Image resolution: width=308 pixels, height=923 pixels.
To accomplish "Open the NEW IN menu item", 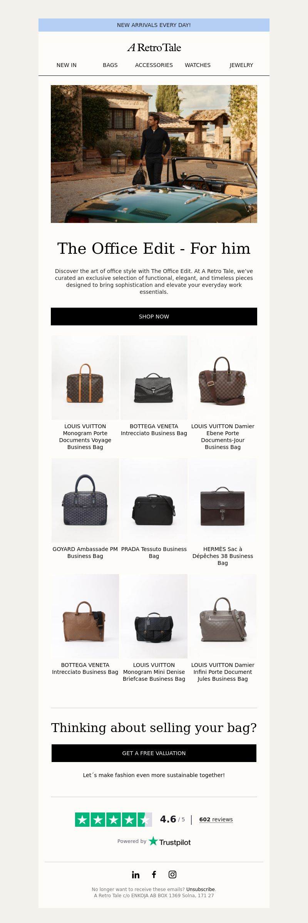I will click(67, 65).
